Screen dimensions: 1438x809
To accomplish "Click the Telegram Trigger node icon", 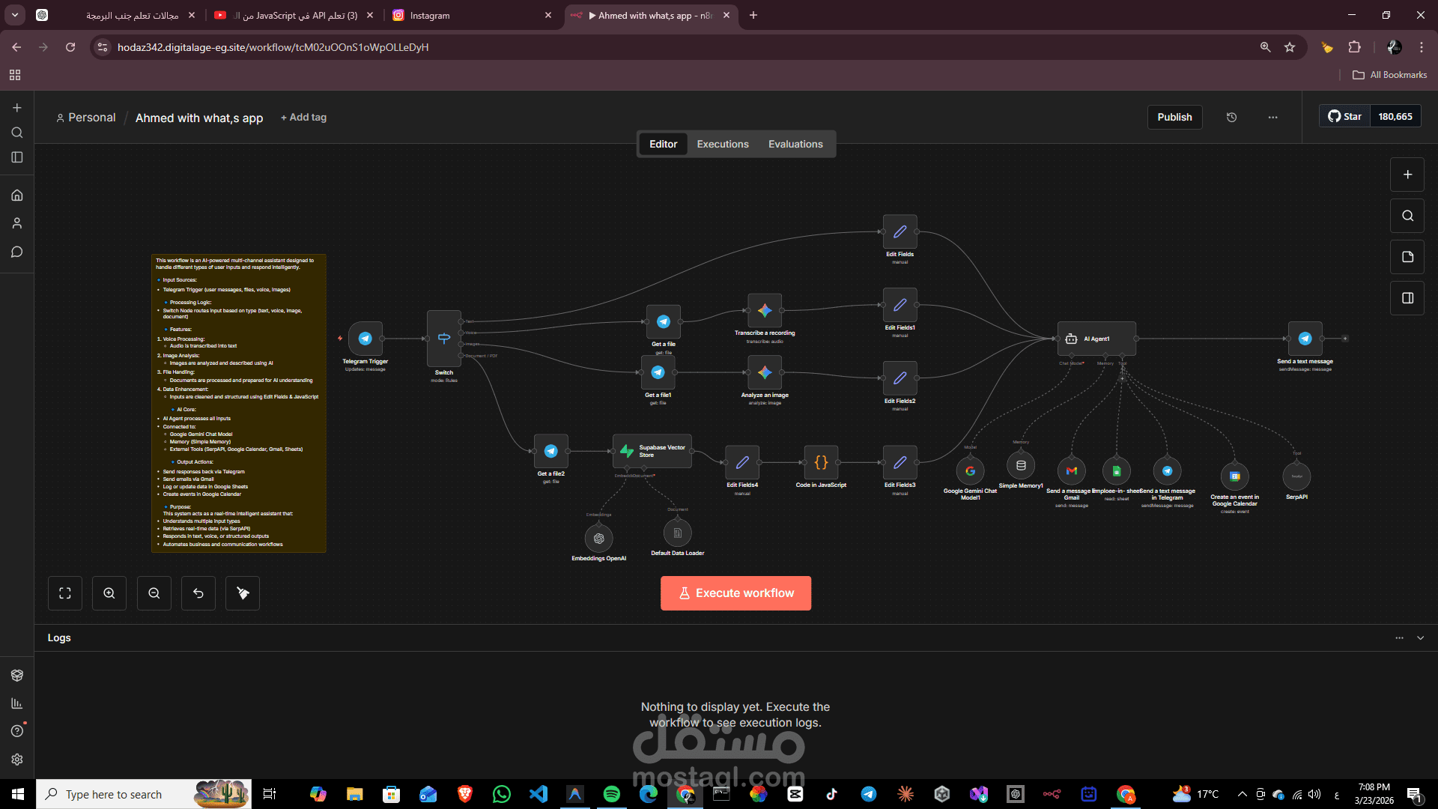I will [365, 339].
